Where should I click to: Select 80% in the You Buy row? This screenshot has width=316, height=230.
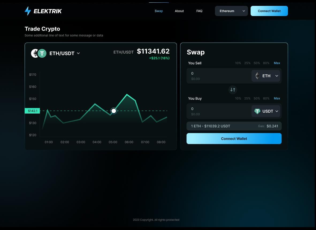(266, 98)
